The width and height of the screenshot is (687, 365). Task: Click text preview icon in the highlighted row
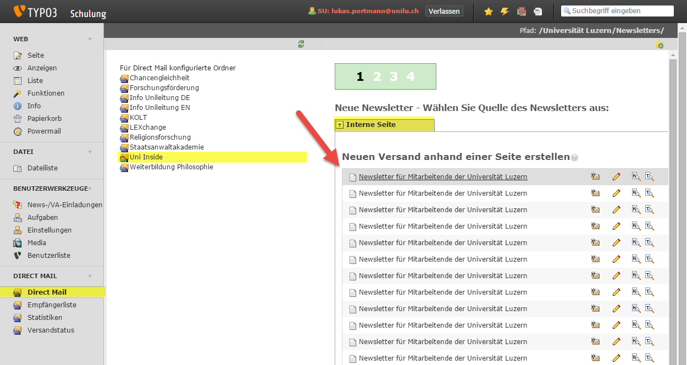(650, 177)
